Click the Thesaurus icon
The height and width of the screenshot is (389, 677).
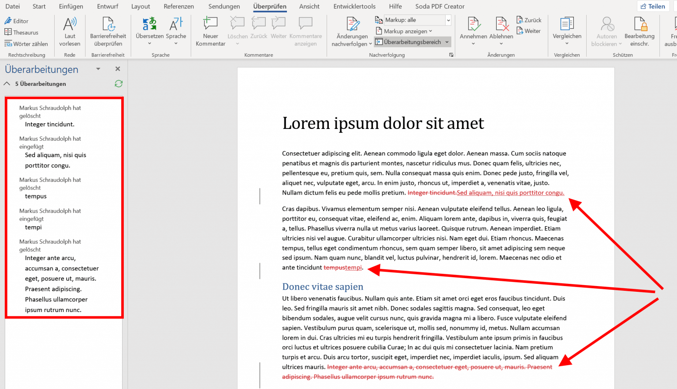[8, 32]
